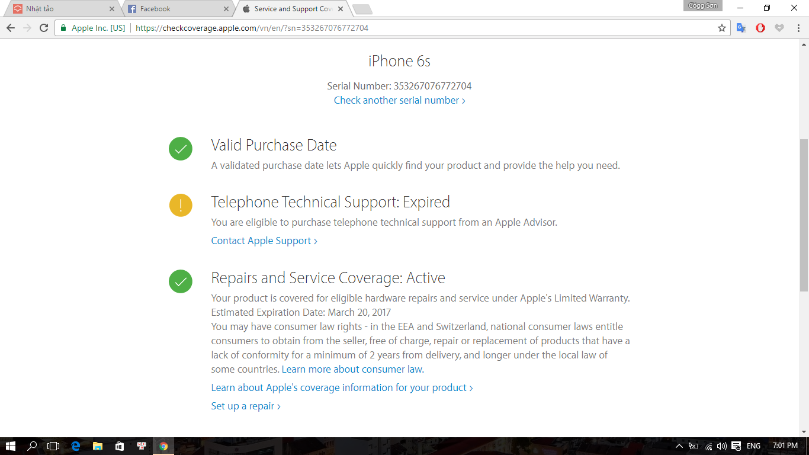Click the green checkmark beside Valid Purchase Date

[x=181, y=149]
